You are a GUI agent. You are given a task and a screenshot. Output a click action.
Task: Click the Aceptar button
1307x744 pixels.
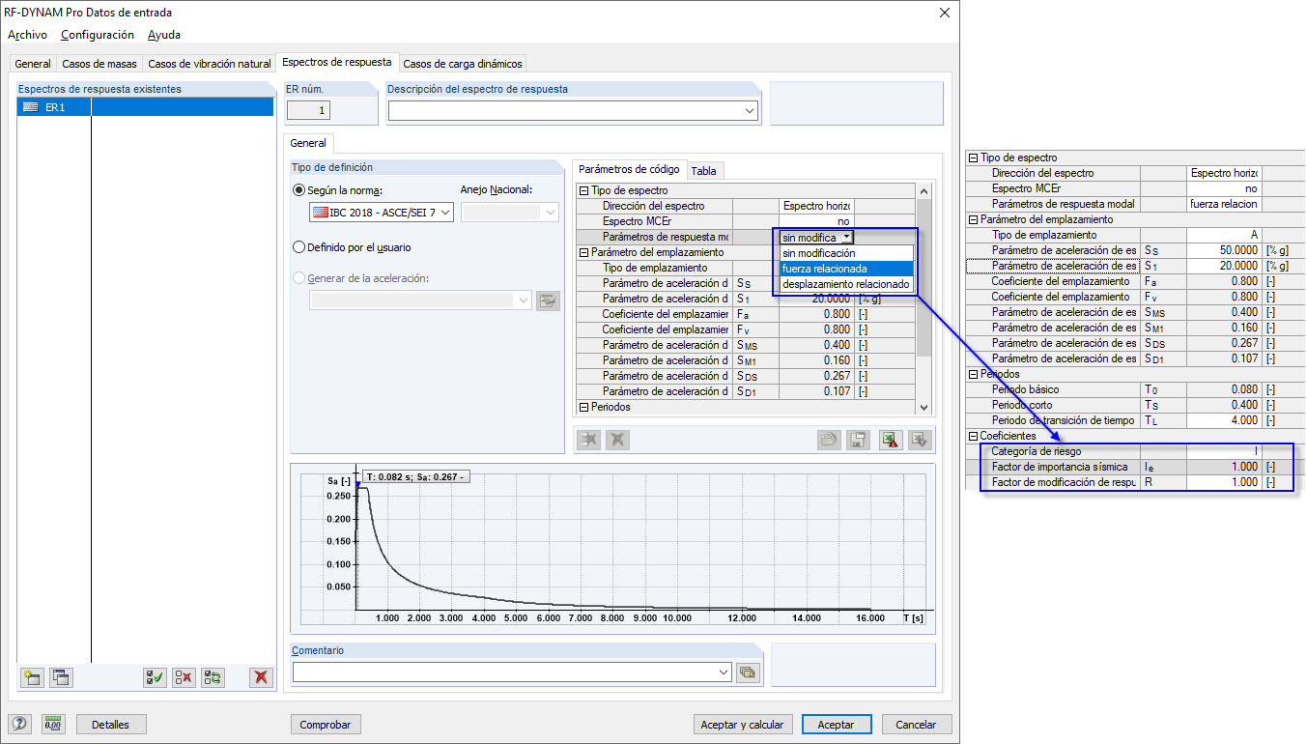(836, 724)
